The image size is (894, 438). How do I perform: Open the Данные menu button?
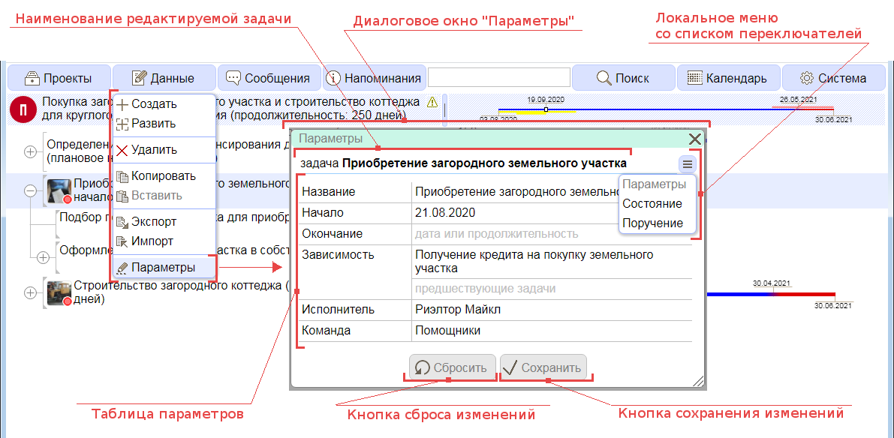coord(164,78)
